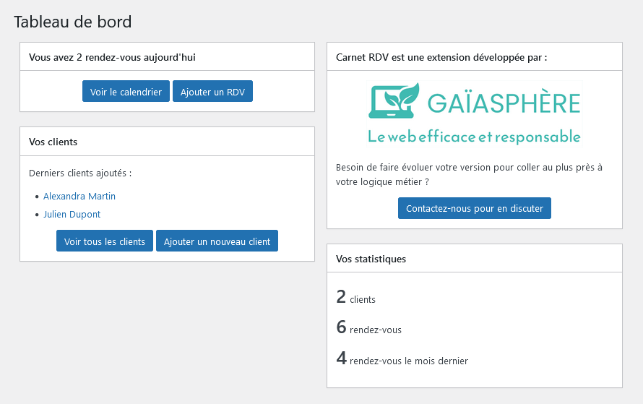
Task: Click the 'Tableau de bord' page title
Action: click(x=73, y=22)
